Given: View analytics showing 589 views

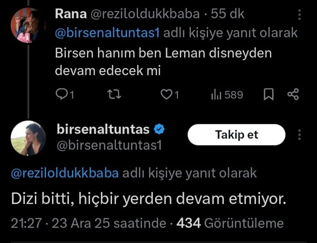Looking at the screenshot, I should tap(227, 95).
